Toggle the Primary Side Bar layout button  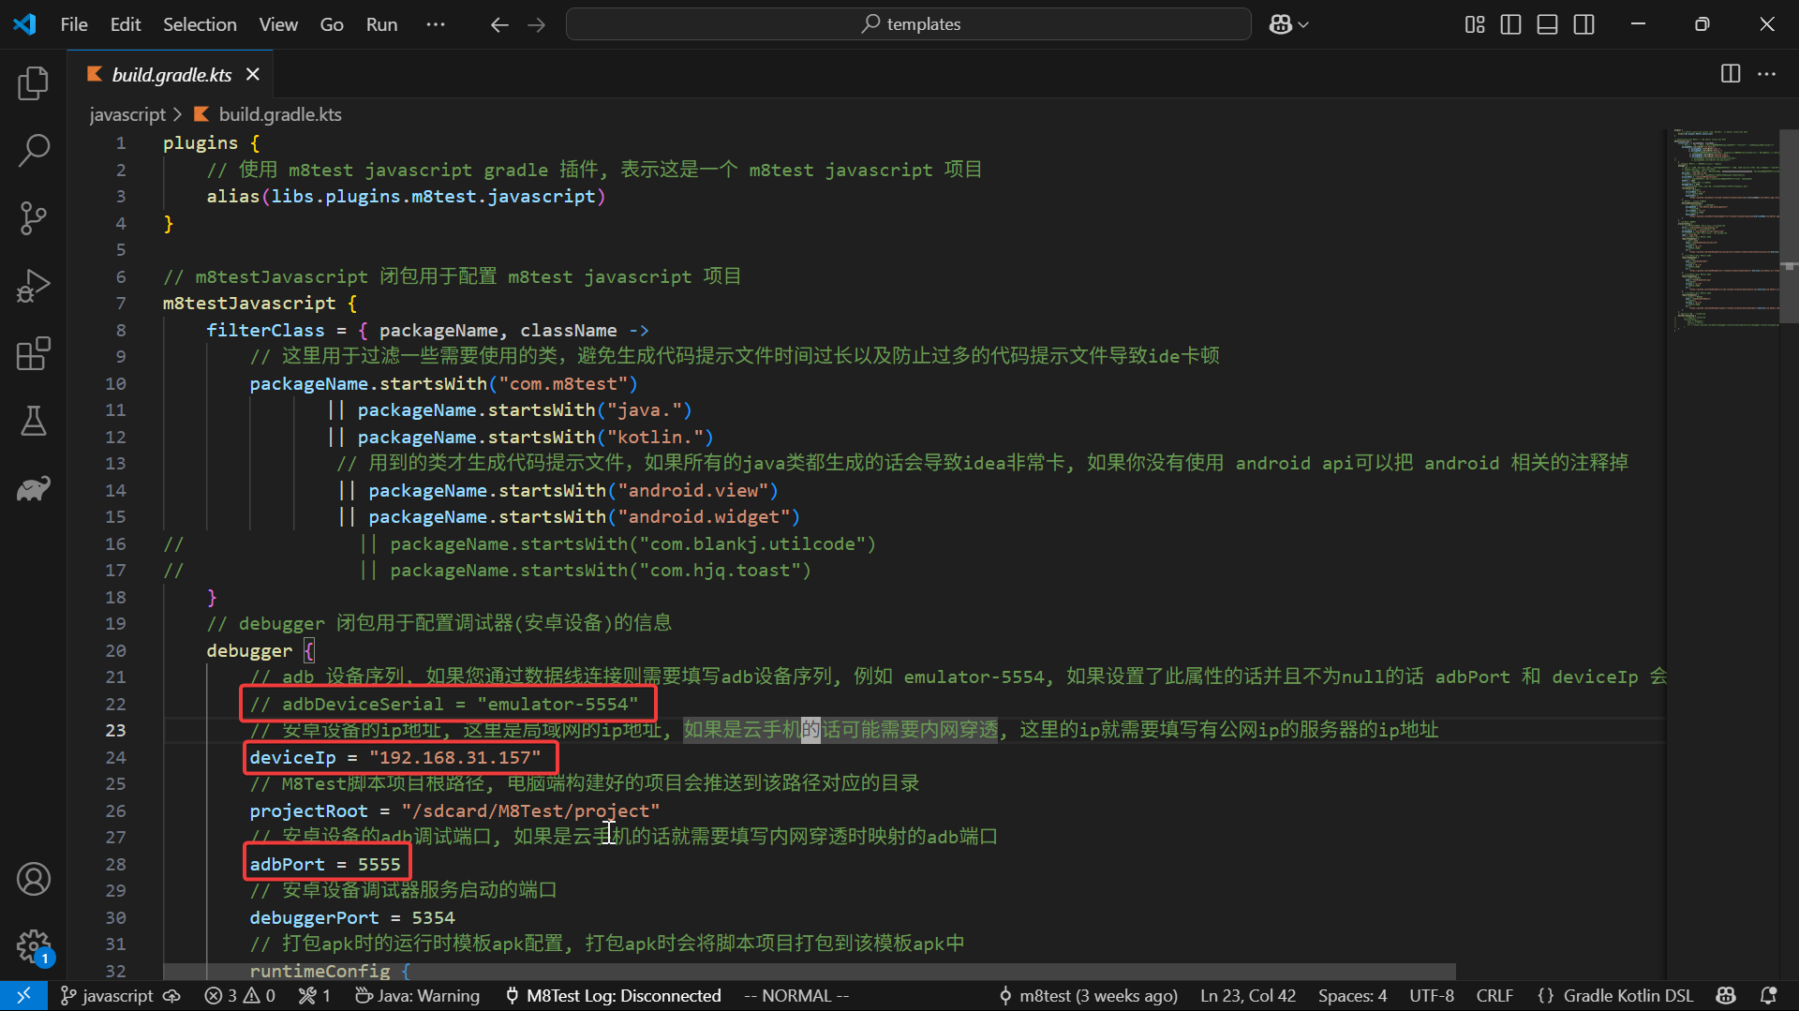point(1510,24)
